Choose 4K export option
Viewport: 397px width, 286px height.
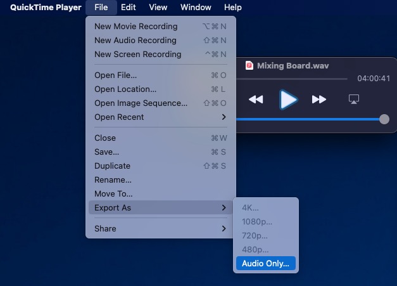click(265, 207)
